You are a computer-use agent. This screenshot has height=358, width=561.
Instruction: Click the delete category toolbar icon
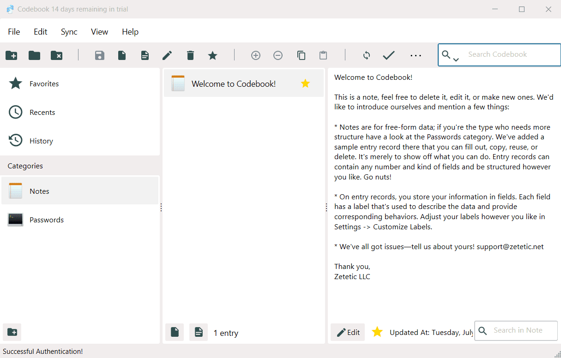57,55
